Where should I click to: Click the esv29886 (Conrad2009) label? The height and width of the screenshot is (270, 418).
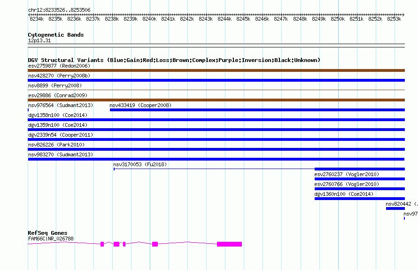point(58,95)
